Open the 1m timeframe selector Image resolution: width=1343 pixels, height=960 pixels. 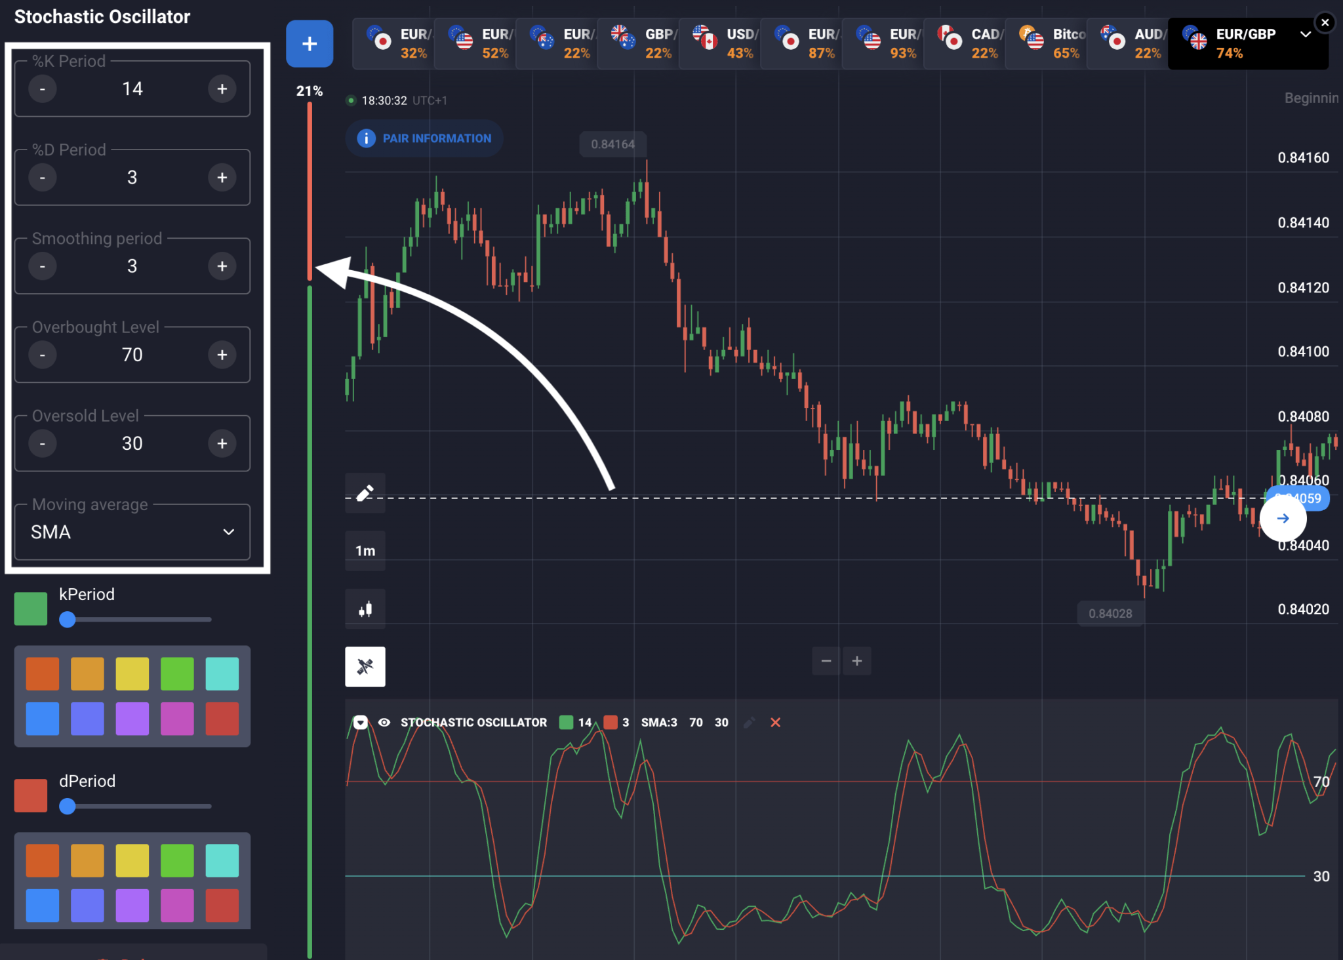click(x=365, y=551)
